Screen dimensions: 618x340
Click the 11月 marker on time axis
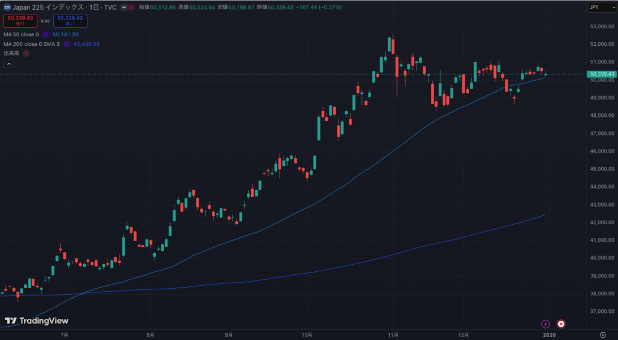(x=393, y=334)
